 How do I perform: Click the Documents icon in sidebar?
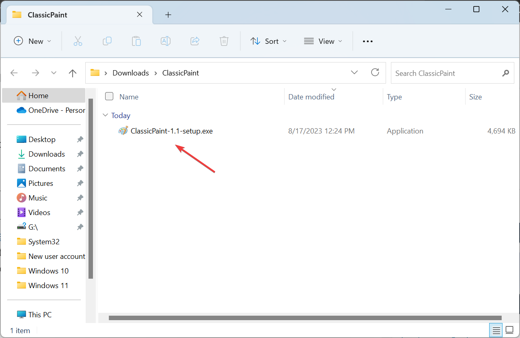click(x=22, y=168)
